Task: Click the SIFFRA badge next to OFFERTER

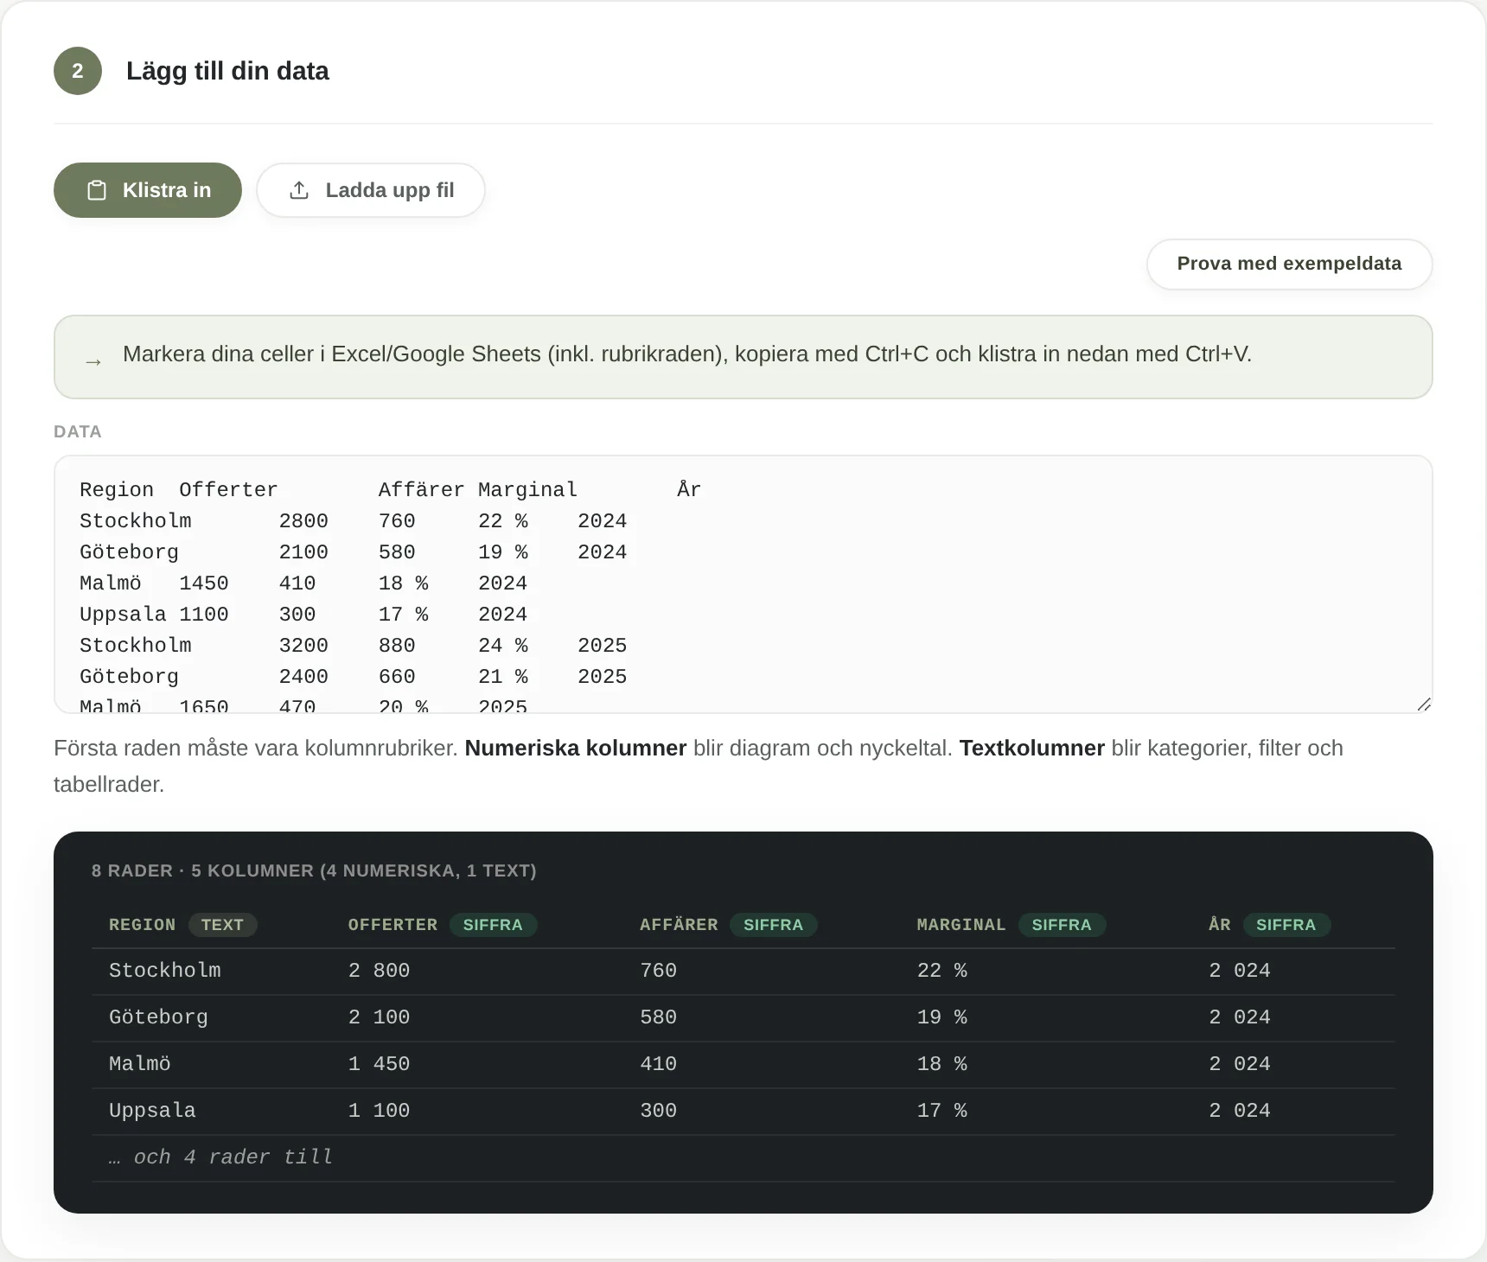Action: tap(493, 925)
